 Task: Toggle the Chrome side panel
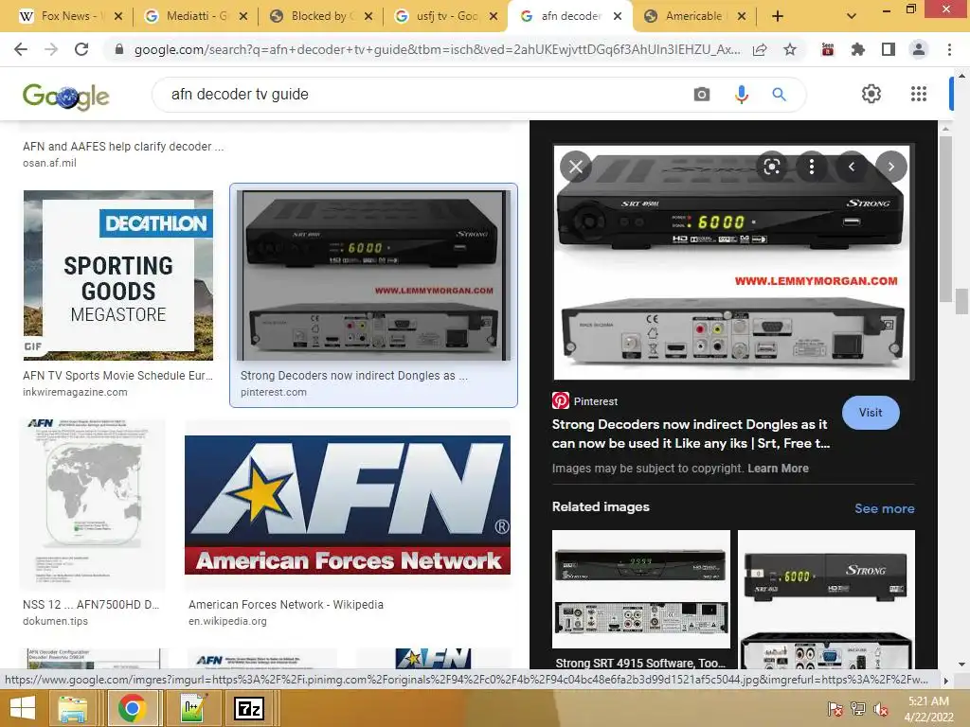coord(888,49)
